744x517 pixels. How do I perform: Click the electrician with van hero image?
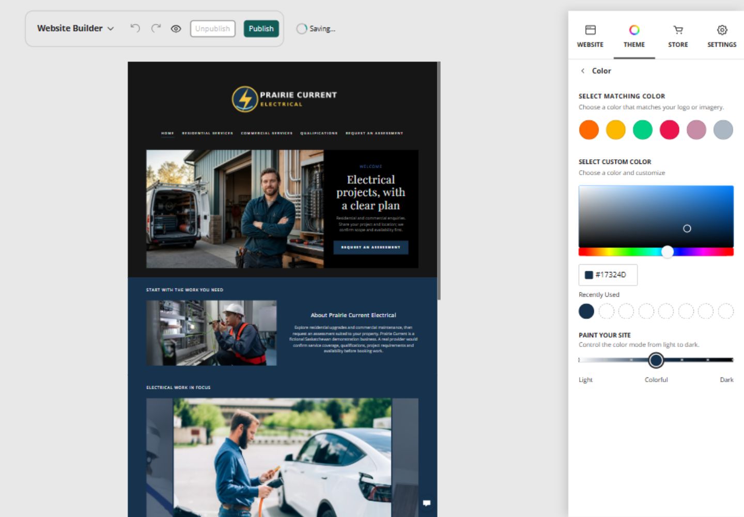coord(235,209)
